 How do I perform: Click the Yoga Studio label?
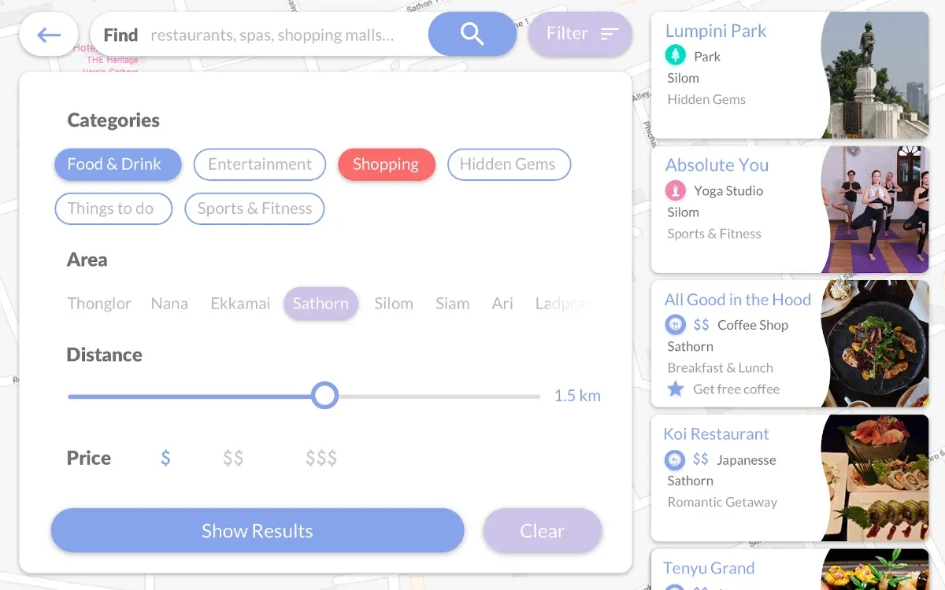(728, 190)
